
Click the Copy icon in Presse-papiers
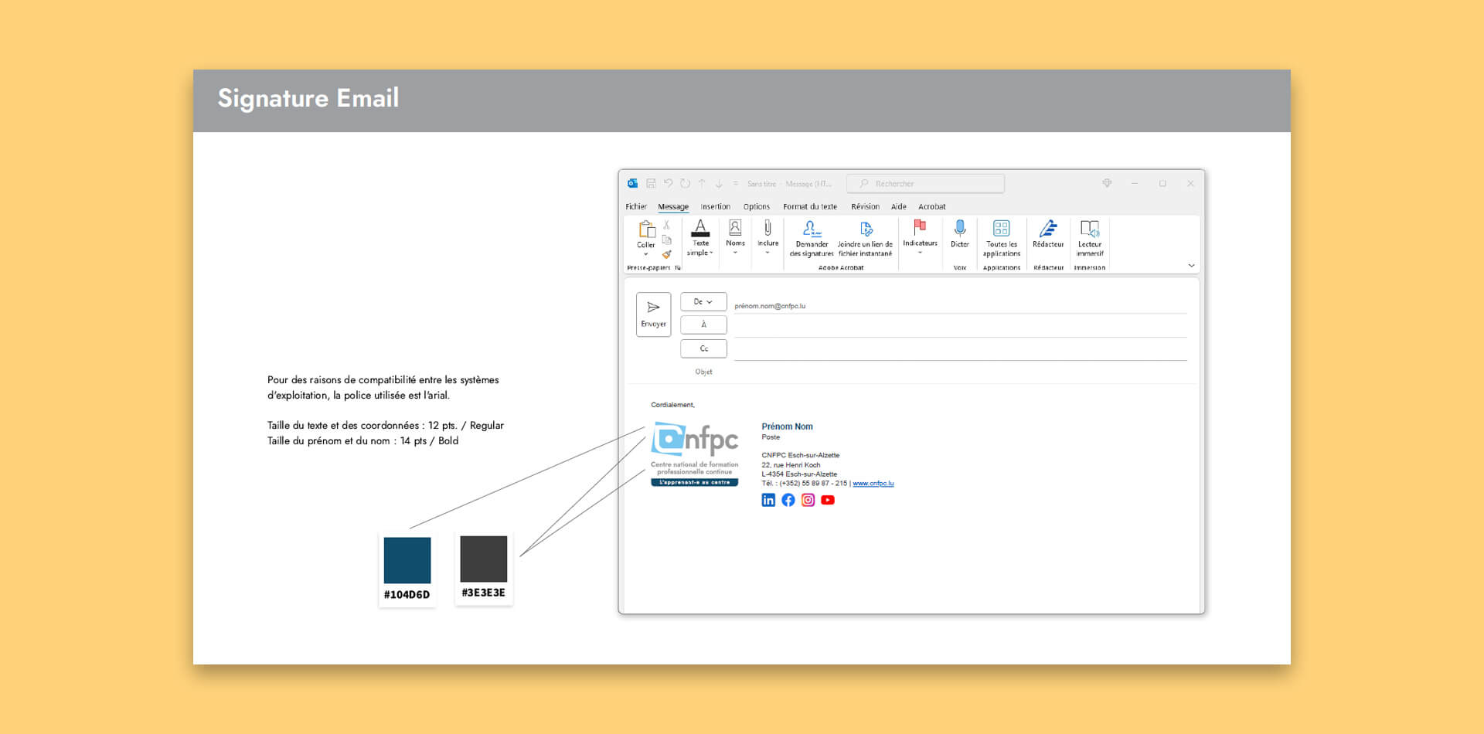[666, 240]
